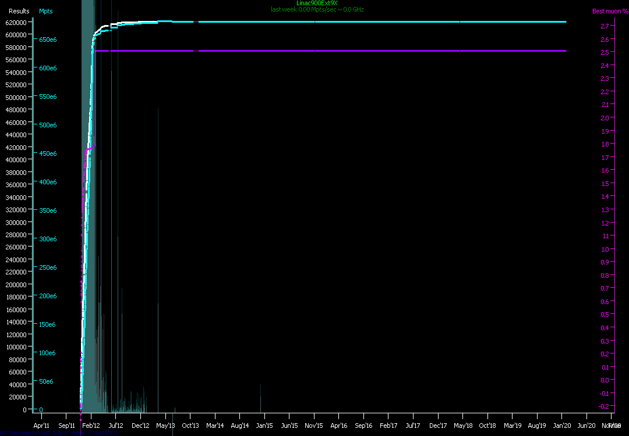Screen dimensions: 629x436
Task: Click the Oct'13 date label
Action: pyautogui.click(x=190, y=426)
